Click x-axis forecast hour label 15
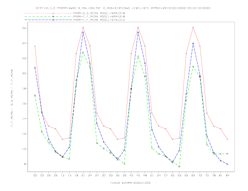Image resolution: width=248 pixels, height=191 pixels. point(69,175)
